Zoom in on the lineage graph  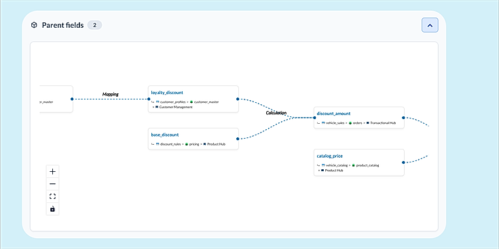click(x=52, y=172)
